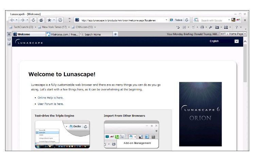Click the Lunascape 6 Orion banner image
Viewport: 255px width, 163px height.
pos(200,114)
